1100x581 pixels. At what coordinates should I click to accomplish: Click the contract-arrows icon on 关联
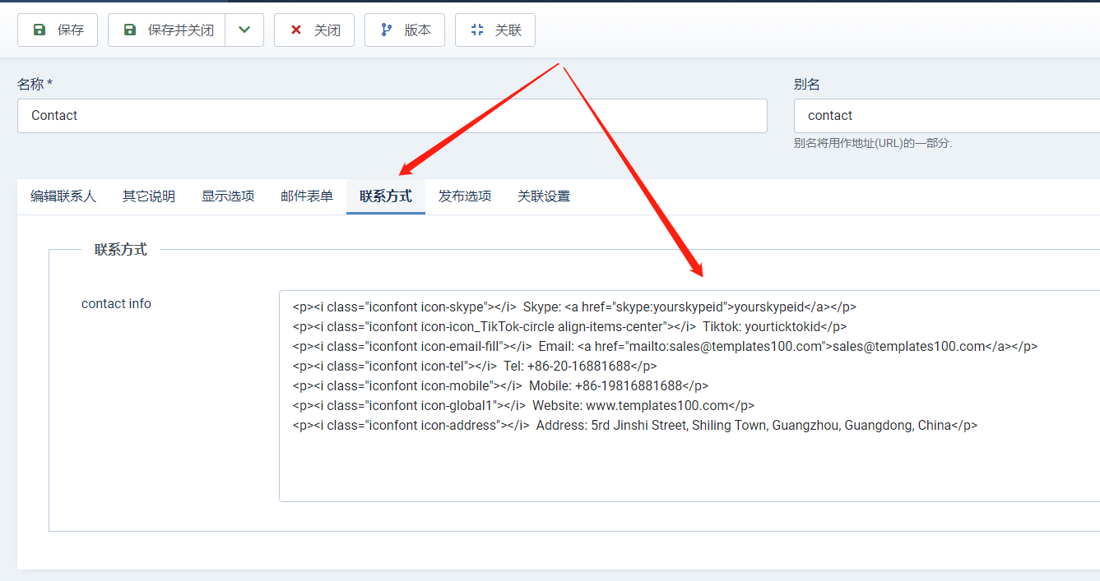pos(477,30)
